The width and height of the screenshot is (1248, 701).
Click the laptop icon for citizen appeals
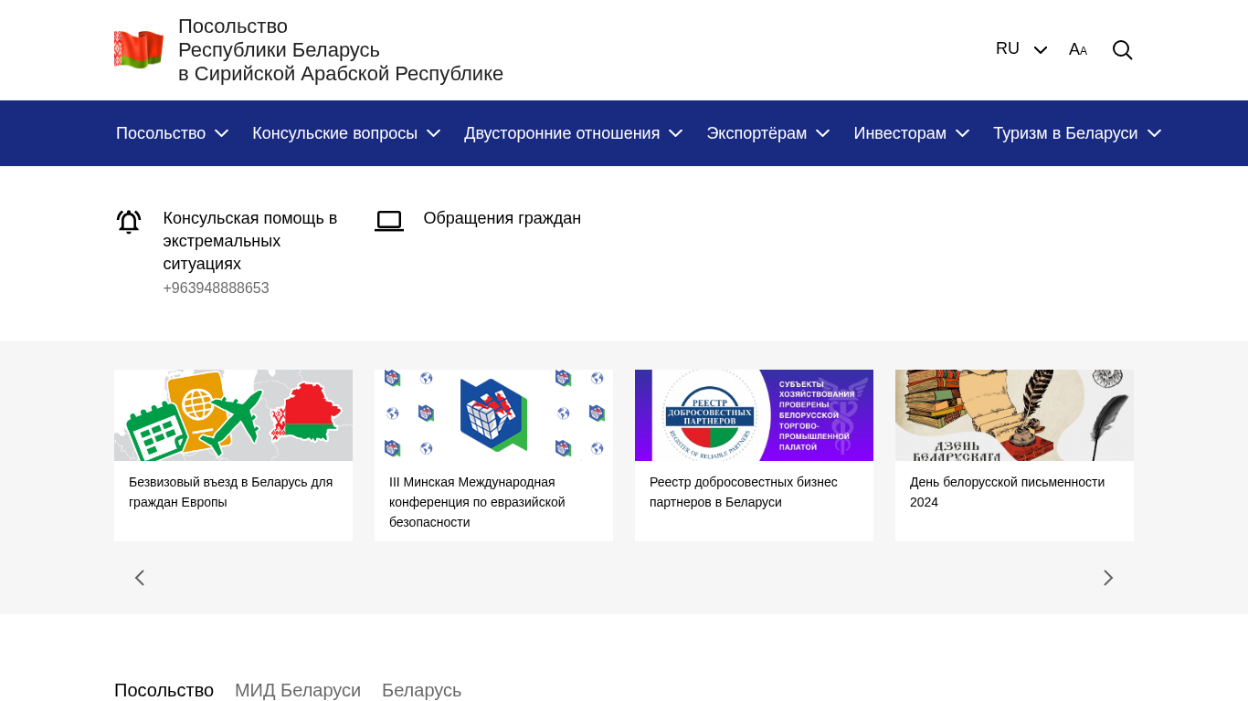pyautogui.click(x=389, y=221)
